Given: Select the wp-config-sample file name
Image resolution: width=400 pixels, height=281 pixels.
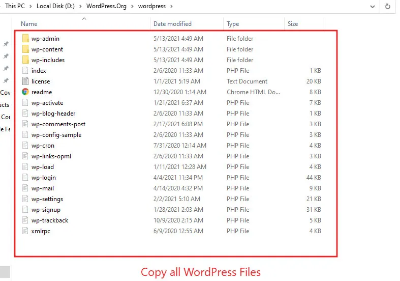Looking at the screenshot, I should point(56,135).
